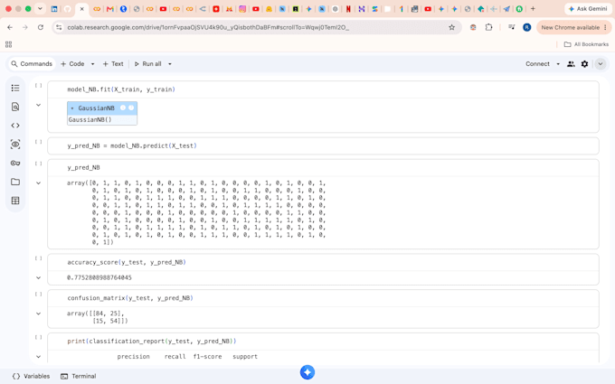
Task: Open Colab settings gear
Action: pos(584,64)
